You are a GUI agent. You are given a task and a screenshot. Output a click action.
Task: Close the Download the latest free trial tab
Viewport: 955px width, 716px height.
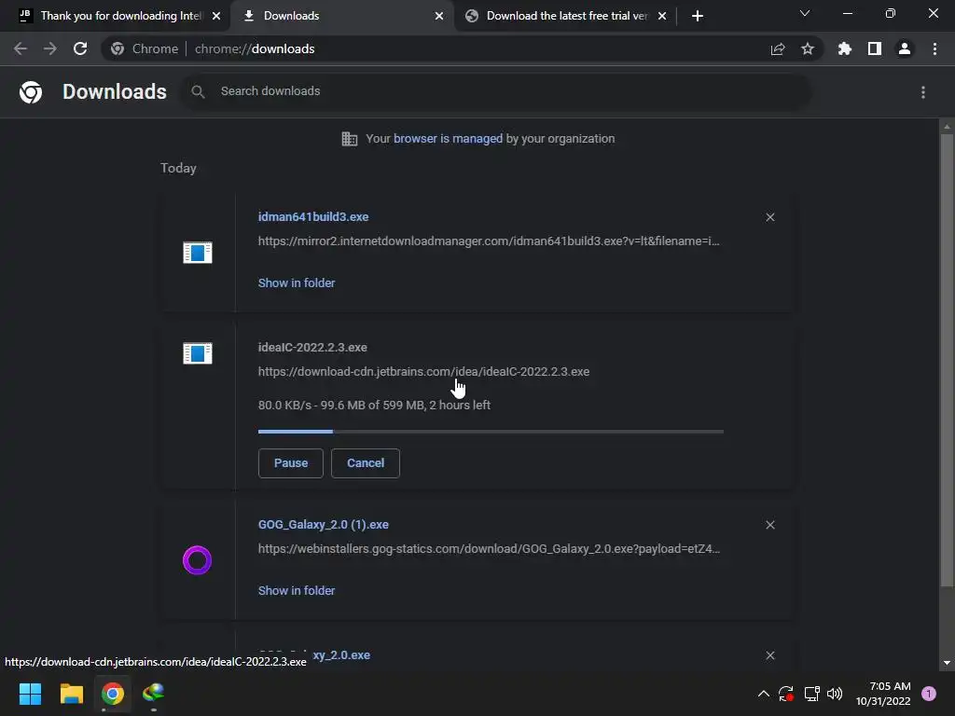[662, 16]
